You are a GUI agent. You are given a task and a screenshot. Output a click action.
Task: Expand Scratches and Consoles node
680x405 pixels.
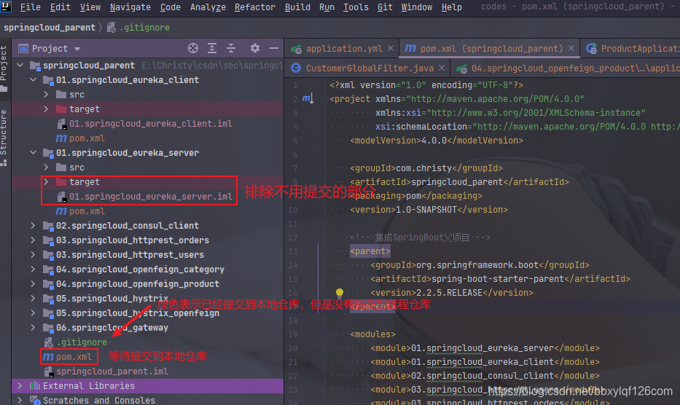(x=20, y=400)
